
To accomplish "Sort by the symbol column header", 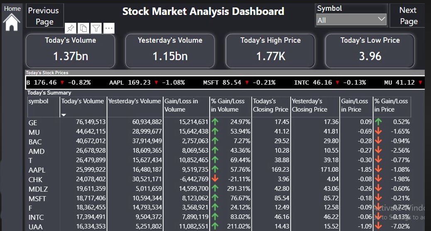I will pos(39,101).
